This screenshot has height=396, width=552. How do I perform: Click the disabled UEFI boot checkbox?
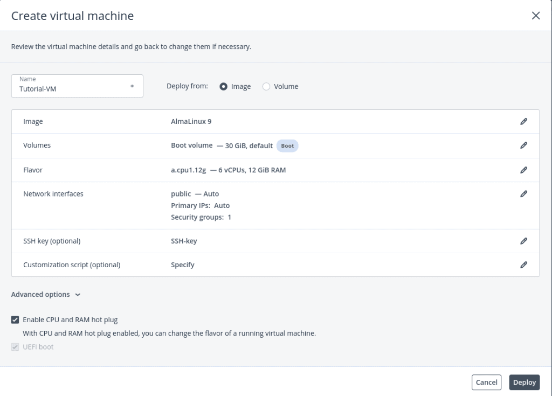15,347
